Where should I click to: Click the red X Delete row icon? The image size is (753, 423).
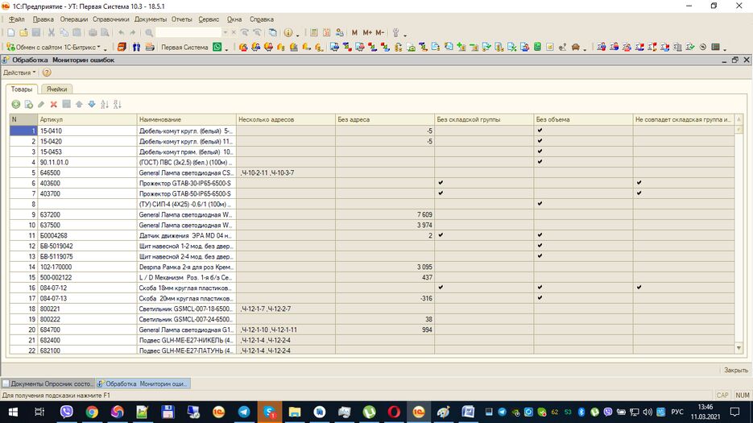click(x=54, y=104)
